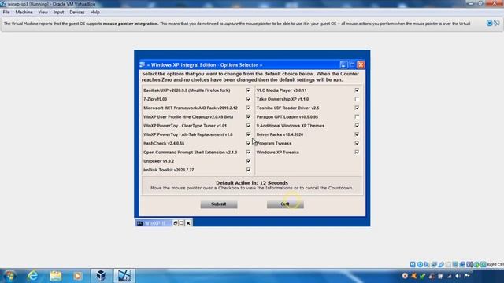Viewport: 504px width, 283px height.
Task: Maximize the minimized WinXP-IE window
Action: (181, 223)
